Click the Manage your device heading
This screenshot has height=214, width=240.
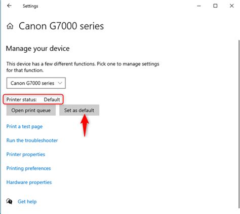38,49
